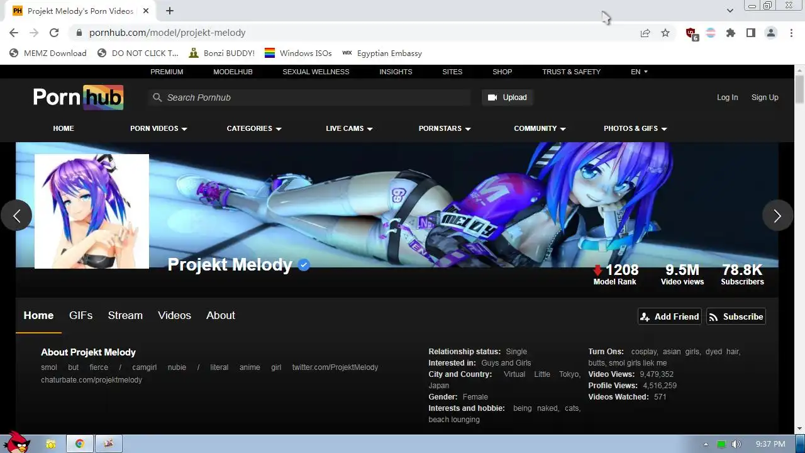Switch to the Videos profile tab
805x453 pixels.
pos(174,315)
